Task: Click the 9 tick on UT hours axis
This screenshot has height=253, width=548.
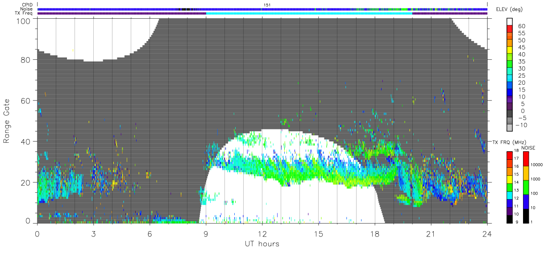Action: [x=206, y=234]
